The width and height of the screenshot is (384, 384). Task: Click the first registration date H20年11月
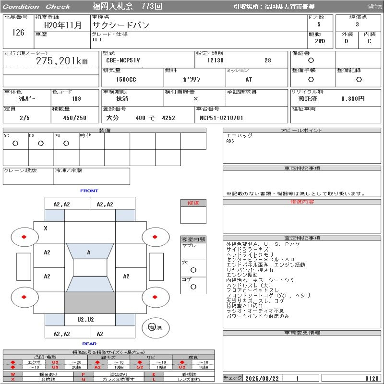coord(63,25)
